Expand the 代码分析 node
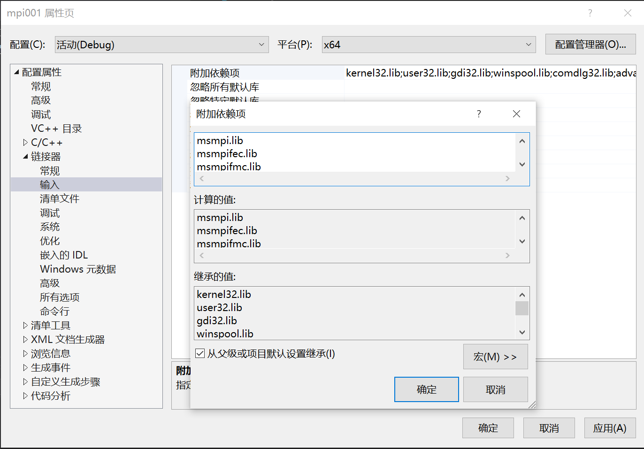Screen dimensions: 644x449 tap(25, 396)
